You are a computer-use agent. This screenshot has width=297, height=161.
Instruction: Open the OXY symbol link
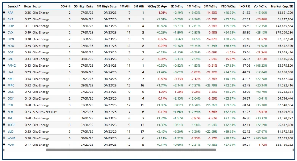(x=10, y=98)
